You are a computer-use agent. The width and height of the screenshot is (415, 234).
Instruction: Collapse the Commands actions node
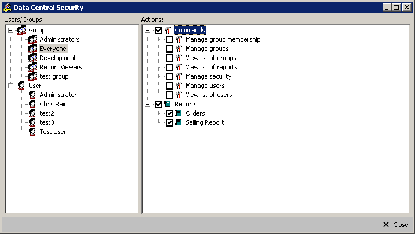(148, 30)
